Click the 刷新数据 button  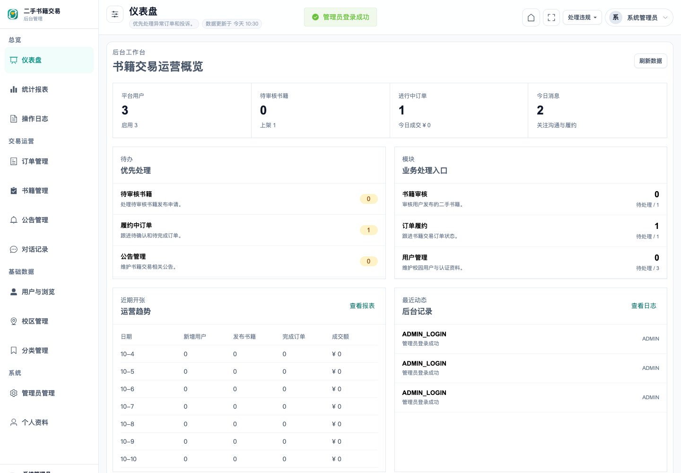(650, 61)
